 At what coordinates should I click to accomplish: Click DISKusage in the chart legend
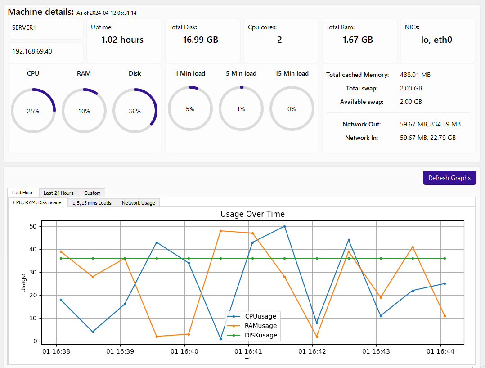(261, 335)
